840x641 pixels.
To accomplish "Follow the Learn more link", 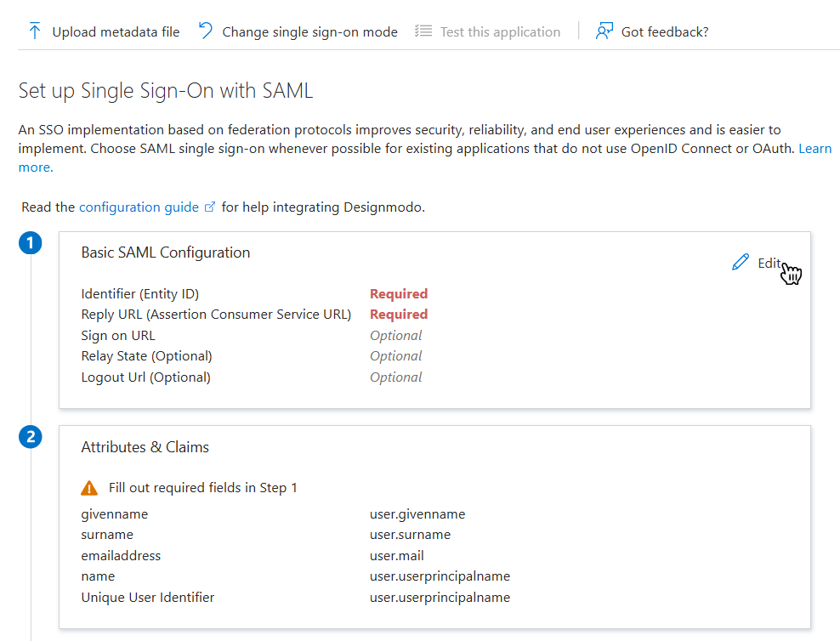I will click(x=814, y=149).
